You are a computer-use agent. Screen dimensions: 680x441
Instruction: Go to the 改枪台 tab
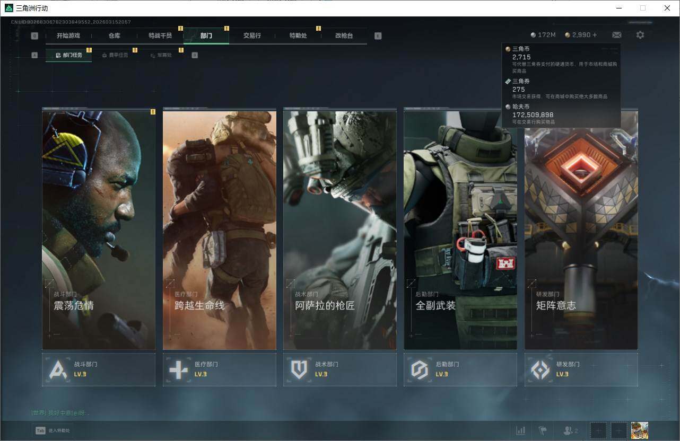pos(344,36)
